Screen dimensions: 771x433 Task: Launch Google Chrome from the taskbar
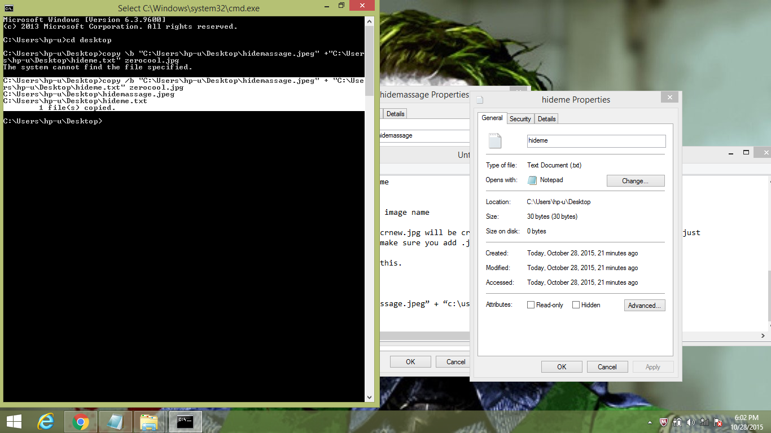click(81, 422)
